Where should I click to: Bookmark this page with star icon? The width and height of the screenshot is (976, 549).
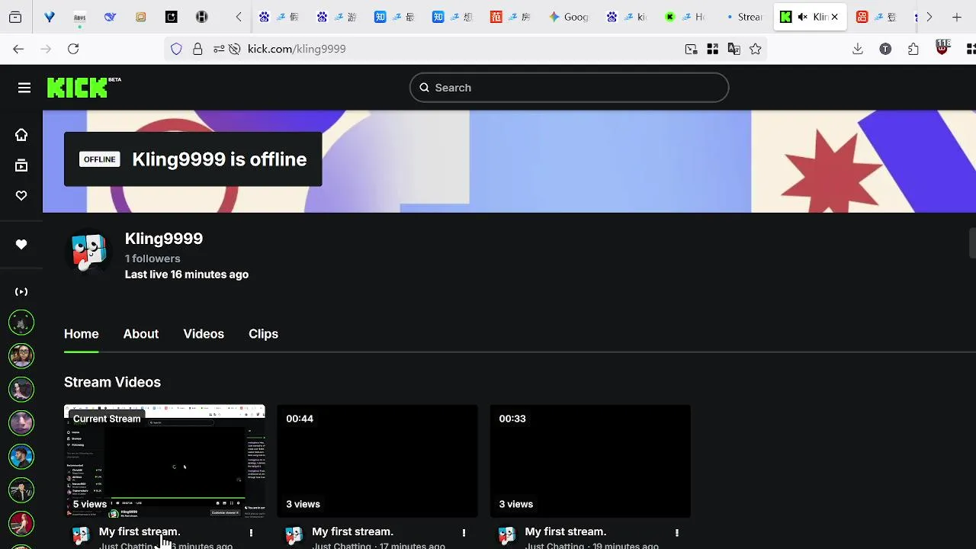tap(755, 49)
